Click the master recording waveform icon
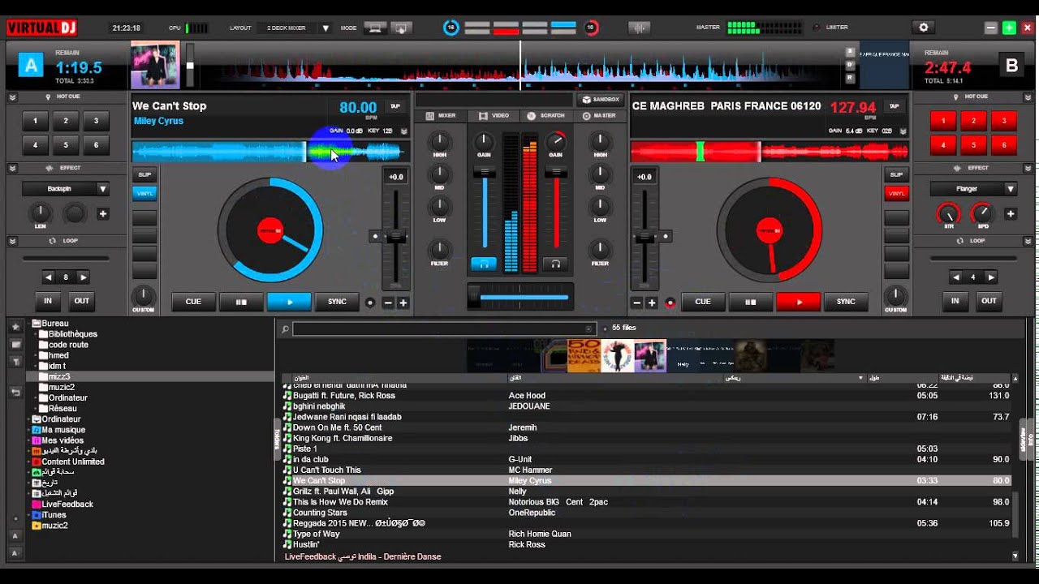 point(640,28)
